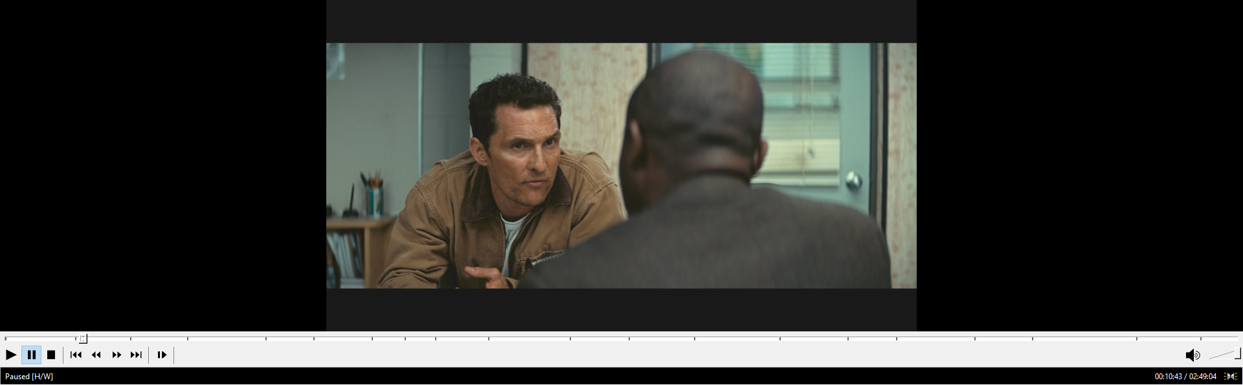Image resolution: width=1243 pixels, height=385 pixels.
Task: Mute audio with the speaker icon
Action: coord(1193,355)
